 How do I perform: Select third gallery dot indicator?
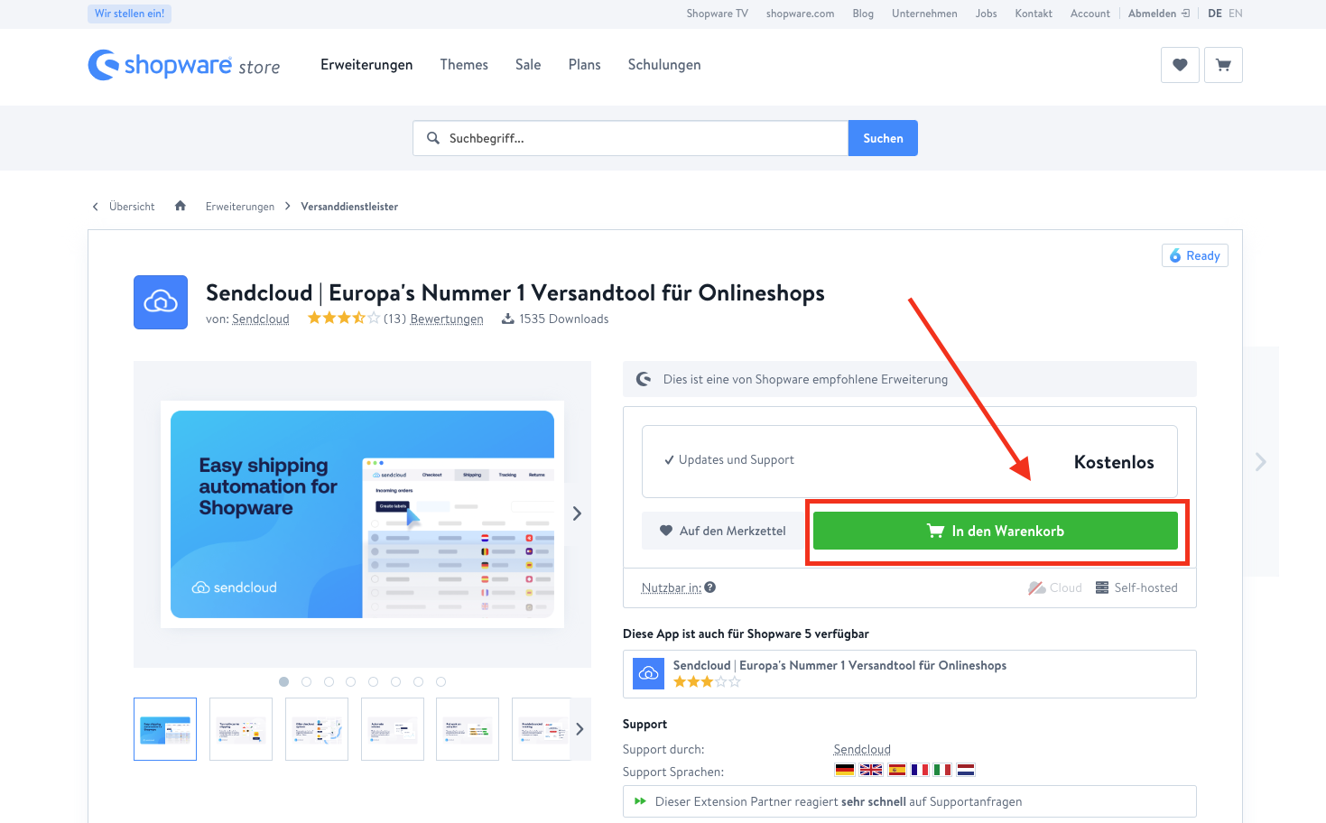pyautogui.click(x=329, y=682)
